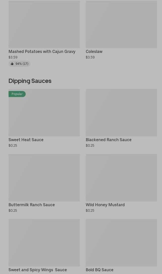The image size is (162, 274).
Task: Click the Popular badge on Sweet Heat
Action: tap(17, 94)
